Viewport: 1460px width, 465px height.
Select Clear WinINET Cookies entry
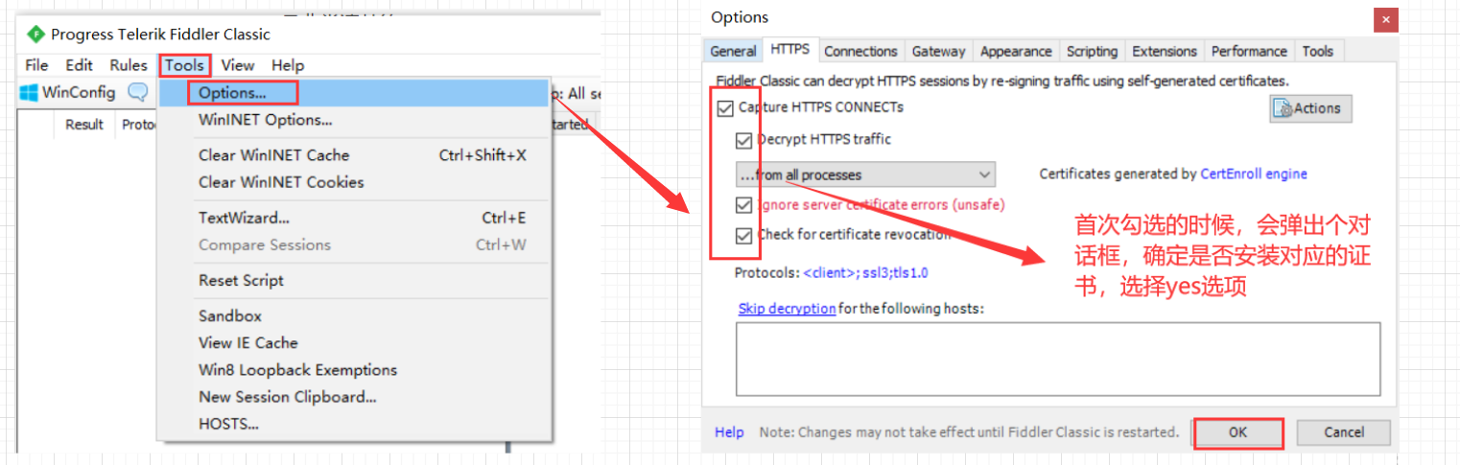[355, 181]
